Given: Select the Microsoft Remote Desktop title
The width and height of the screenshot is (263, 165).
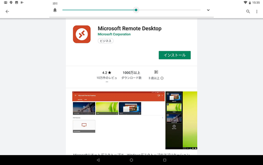Looking at the screenshot, I should [x=129, y=29].
